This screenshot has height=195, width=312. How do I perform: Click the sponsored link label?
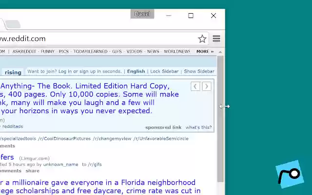point(163,127)
